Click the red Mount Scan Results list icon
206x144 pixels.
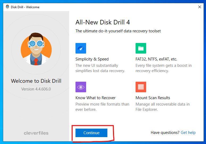[141, 87]
